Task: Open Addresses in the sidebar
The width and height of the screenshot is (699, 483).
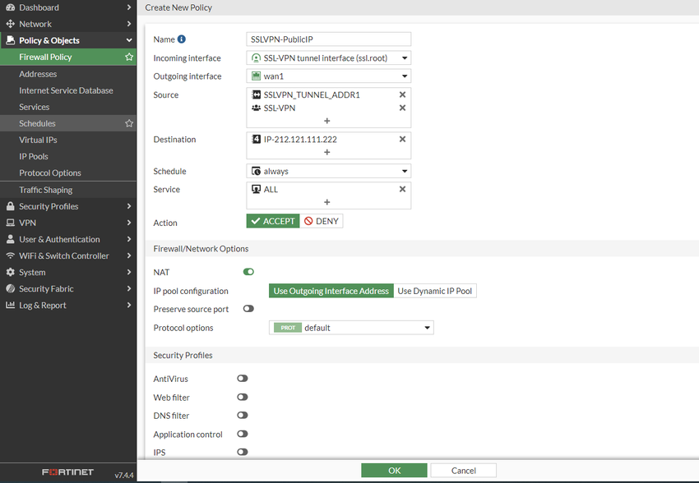Action: tap(38, 74)
